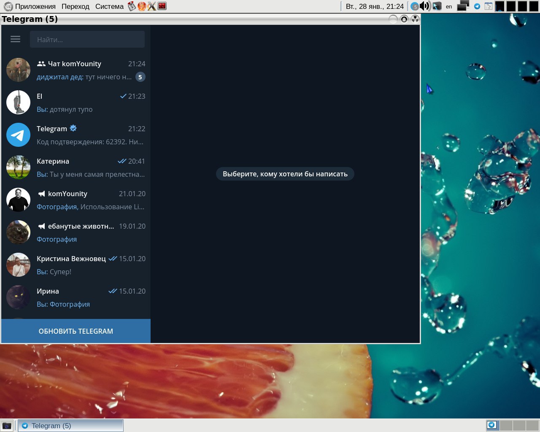Click the megaphone icon beside komYounity channel
Screen dimensions: 540x432
click(x=41, y=194)
